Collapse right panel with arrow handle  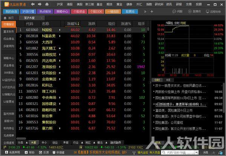tap(151, 82)
